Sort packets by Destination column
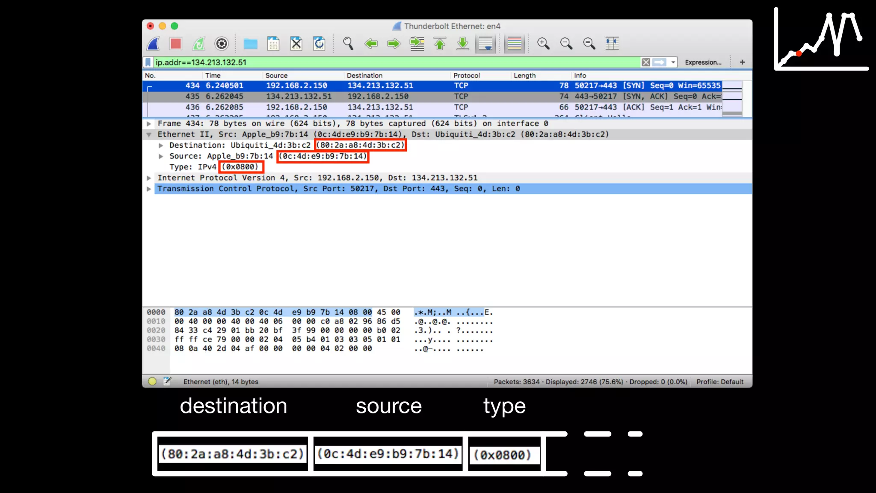The height and width of the screenshot is (493, 876). (x=397, y=75)
